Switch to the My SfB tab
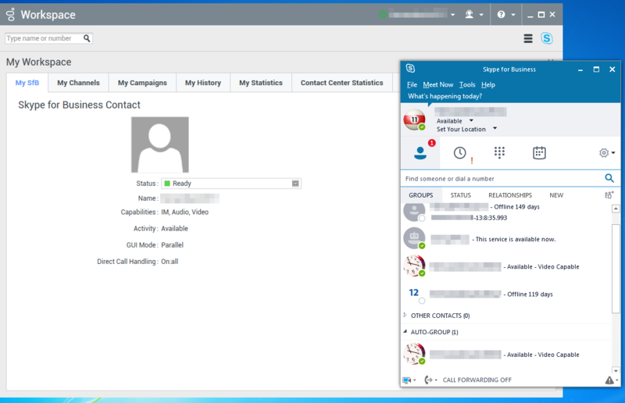The image size is (625, 403). pos(27,83)
